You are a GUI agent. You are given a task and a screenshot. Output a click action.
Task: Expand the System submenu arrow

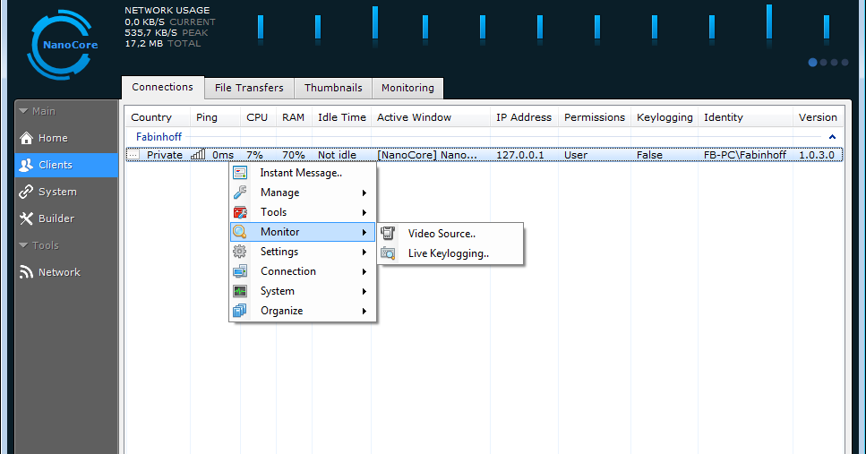364,292
